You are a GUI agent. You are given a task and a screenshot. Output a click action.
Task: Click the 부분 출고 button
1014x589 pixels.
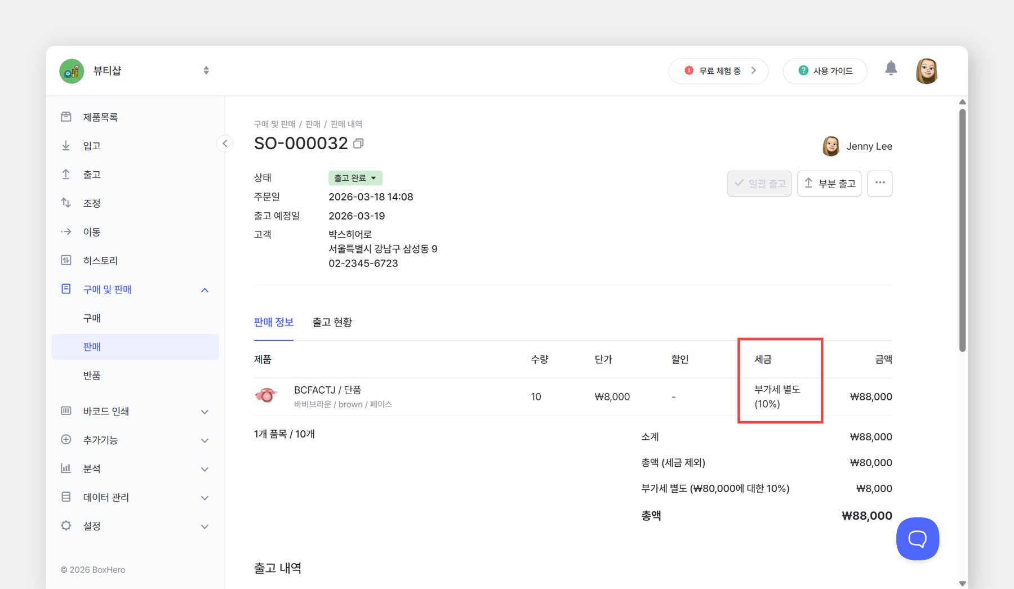click(x=829, y=183)
